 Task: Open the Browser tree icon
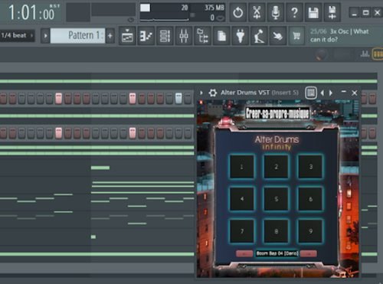pos(202,36)
